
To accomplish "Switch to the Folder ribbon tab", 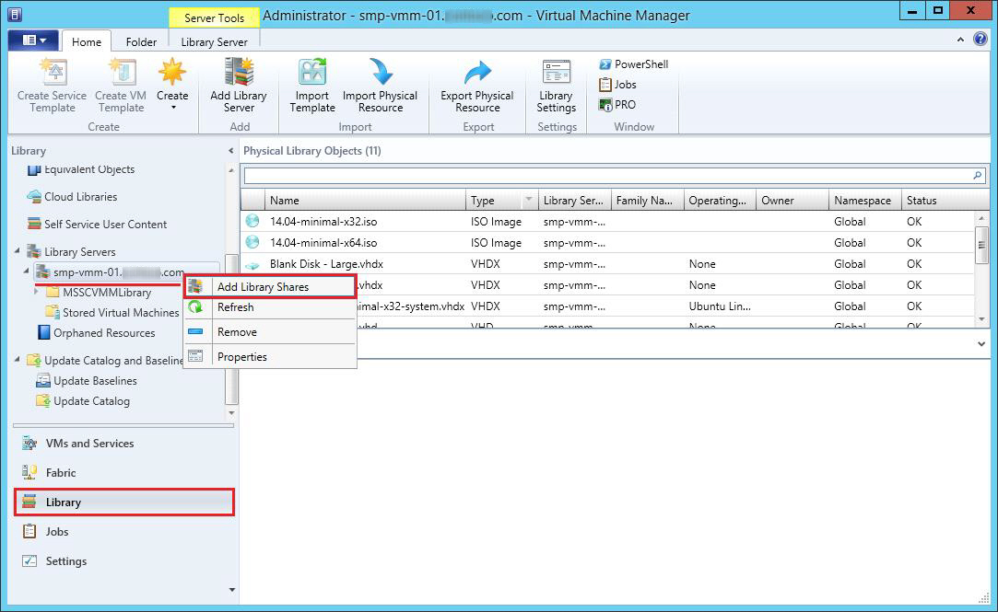I will (141, 41).
